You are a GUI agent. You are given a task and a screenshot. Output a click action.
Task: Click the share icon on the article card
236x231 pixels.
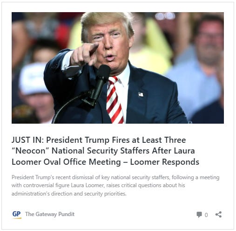(218, 215)
